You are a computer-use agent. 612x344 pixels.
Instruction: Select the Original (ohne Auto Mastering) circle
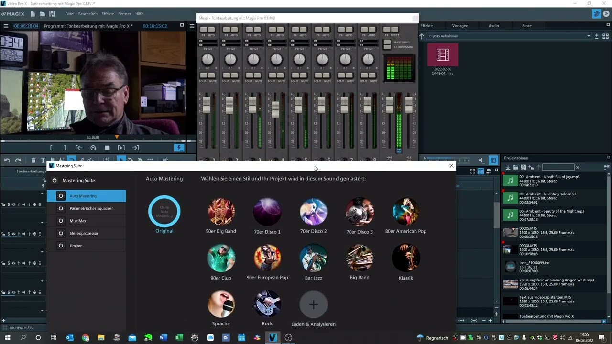[164, 211]
